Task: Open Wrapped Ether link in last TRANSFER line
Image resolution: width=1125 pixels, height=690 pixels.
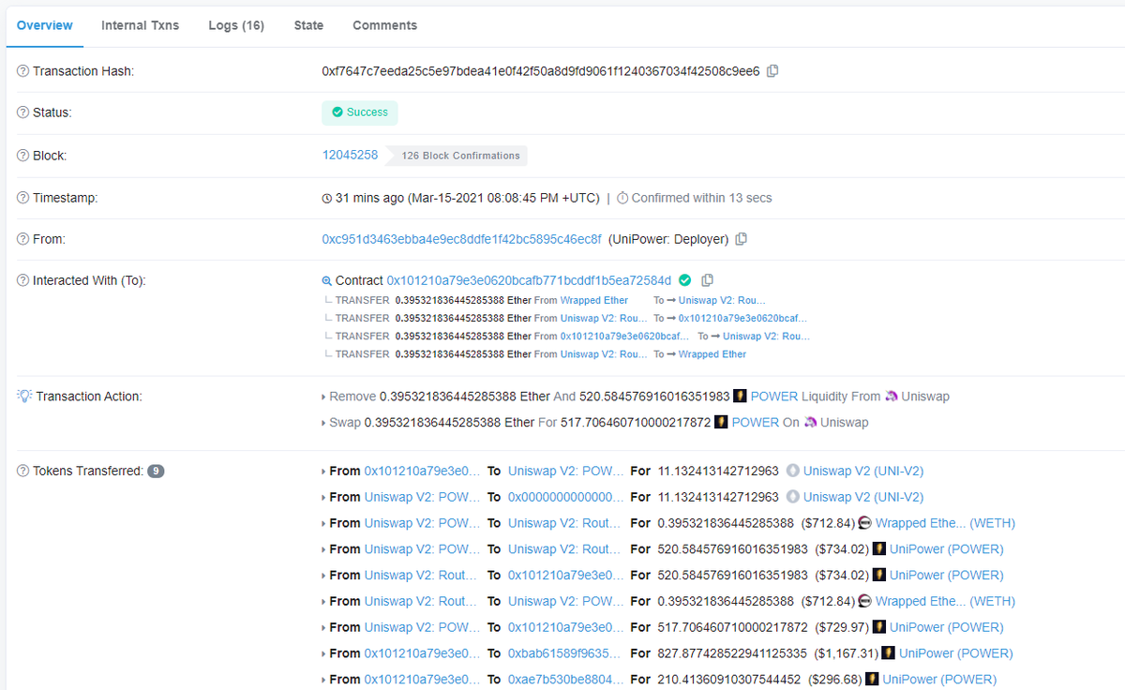Action: coord(712,354)
